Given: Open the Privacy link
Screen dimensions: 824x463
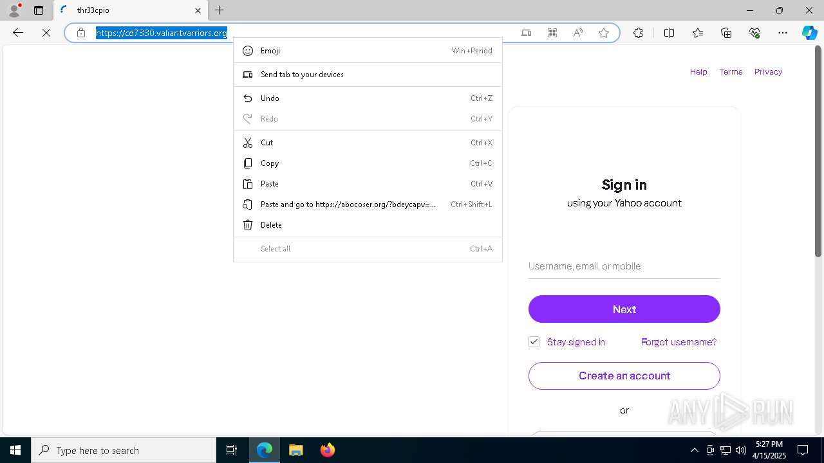Looking at the screenshot, I should point(768,72).
